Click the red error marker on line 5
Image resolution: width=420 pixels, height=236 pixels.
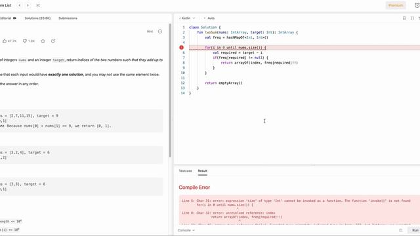pyautogui.click(x=181, y=47)
